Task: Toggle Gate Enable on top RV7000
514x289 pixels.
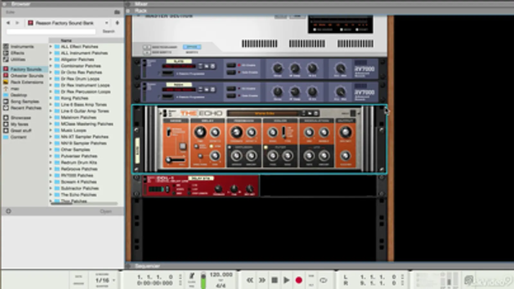Action: (231, 72)
